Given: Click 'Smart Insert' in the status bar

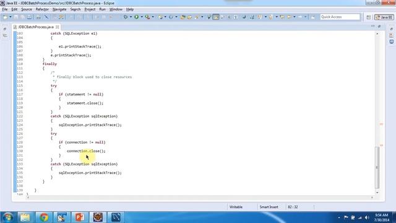Looking at the screenshot, I should (269, 207).
